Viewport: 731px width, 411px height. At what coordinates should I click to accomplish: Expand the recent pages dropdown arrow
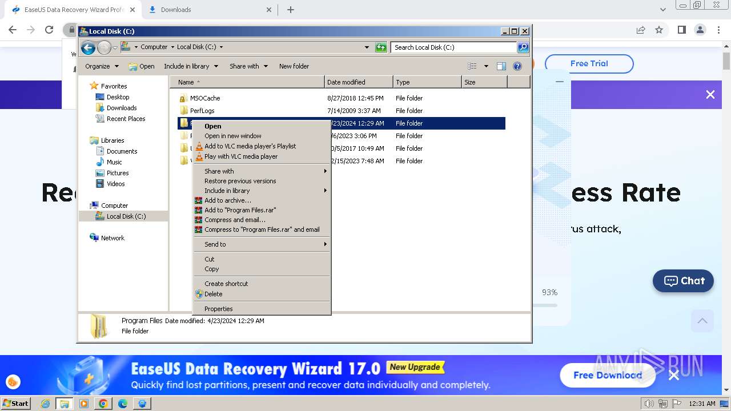coord(115,47)
